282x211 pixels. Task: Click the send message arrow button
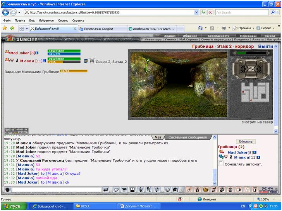coord(106,189)
